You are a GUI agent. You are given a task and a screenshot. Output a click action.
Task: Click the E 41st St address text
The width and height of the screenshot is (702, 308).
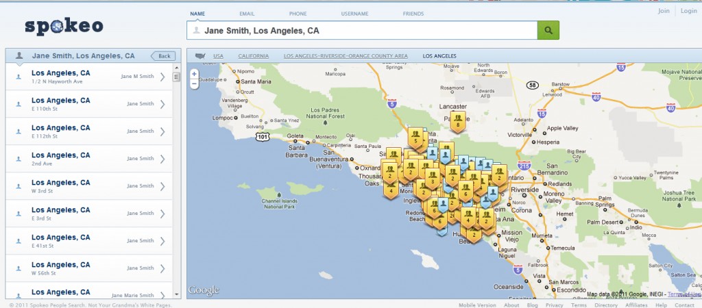coord(43,246)
